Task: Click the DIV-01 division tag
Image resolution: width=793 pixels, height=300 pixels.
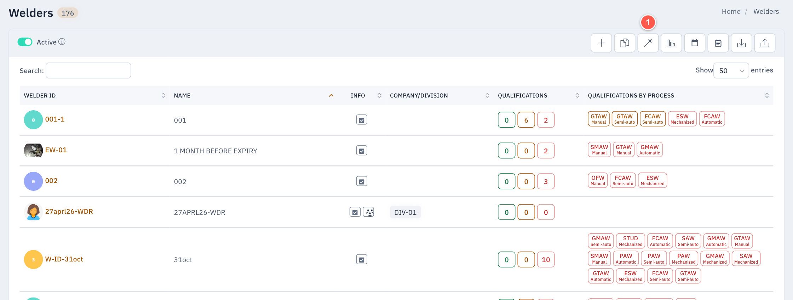Action: 406,212
